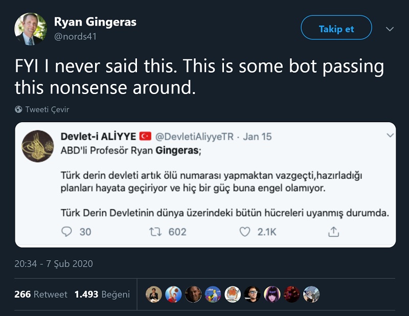
Task: Open Devlet-i ALİYYE avatar in quoted tweet
Action: pyautogui.click(x=38, y=146)
